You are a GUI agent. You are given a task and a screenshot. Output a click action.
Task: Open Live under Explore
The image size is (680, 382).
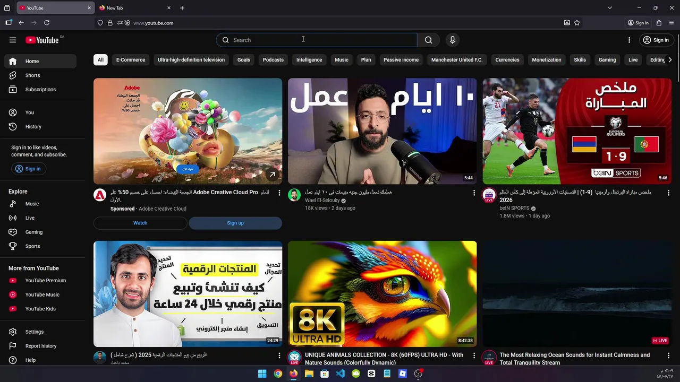40,218
